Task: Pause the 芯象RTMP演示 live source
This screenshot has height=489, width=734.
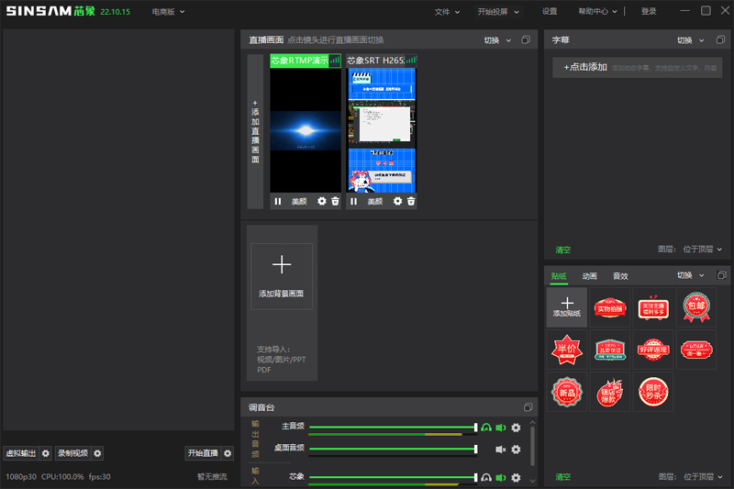Action: click(278, 201)
